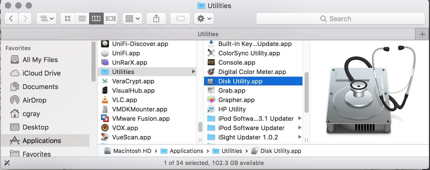Click the VisualHub.app icon
The image size is (430, 170).
click(105, 91)
